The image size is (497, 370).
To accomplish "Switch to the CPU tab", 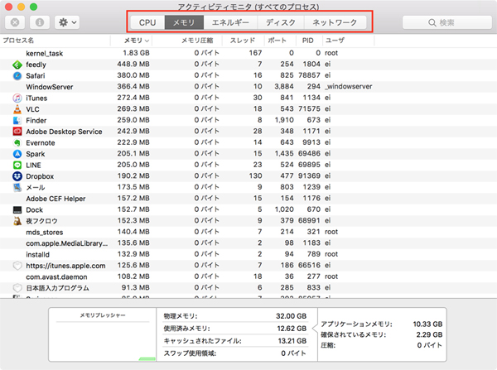I will pos(147,22).
